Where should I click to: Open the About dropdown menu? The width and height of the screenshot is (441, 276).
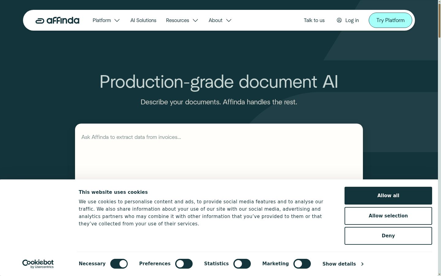(220, 21)
